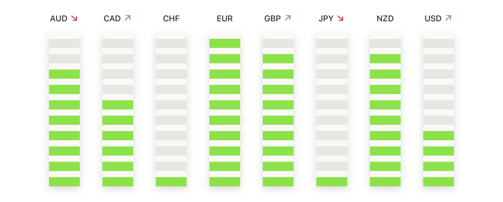Click the red down arrow beside JPY

point(340,19)
